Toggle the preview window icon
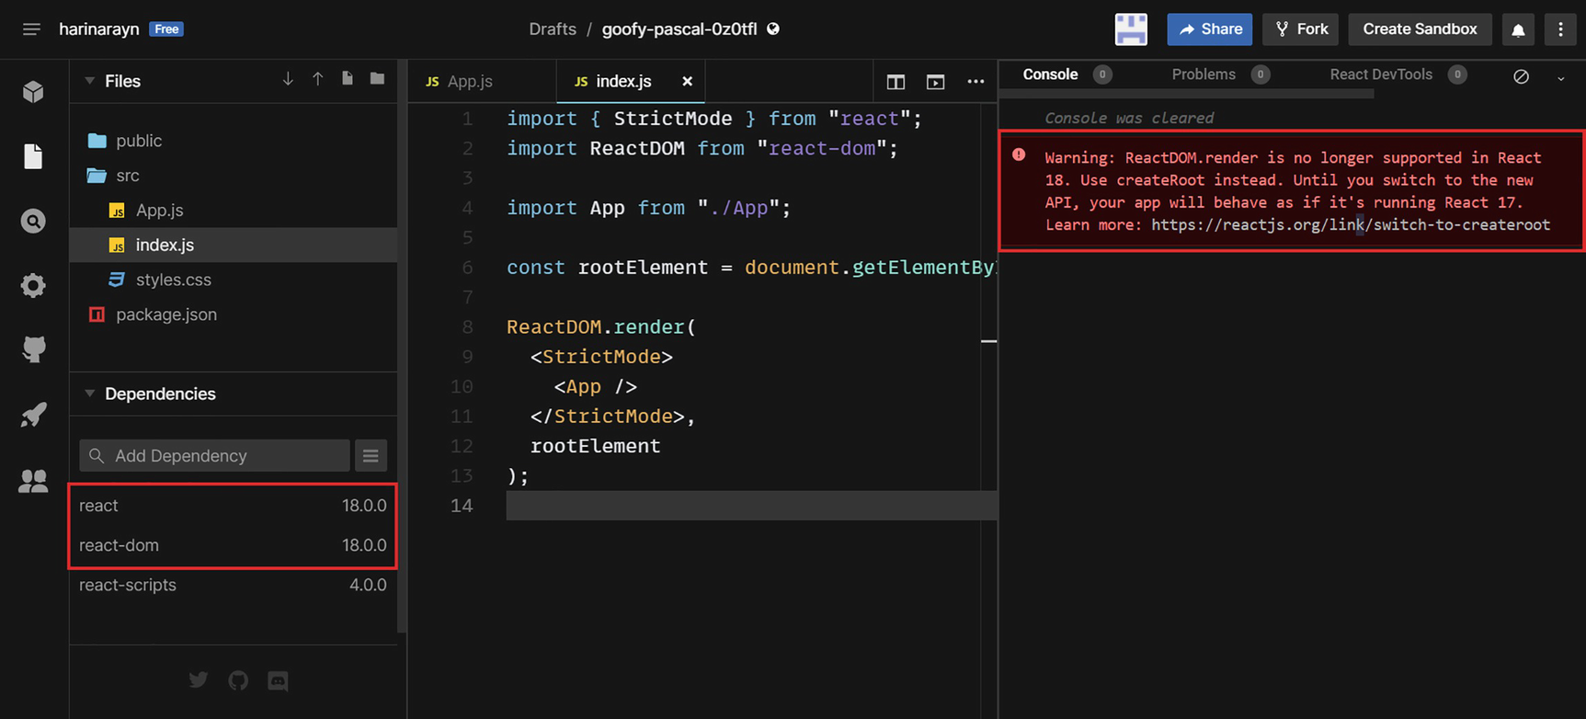 coord(935,82)
